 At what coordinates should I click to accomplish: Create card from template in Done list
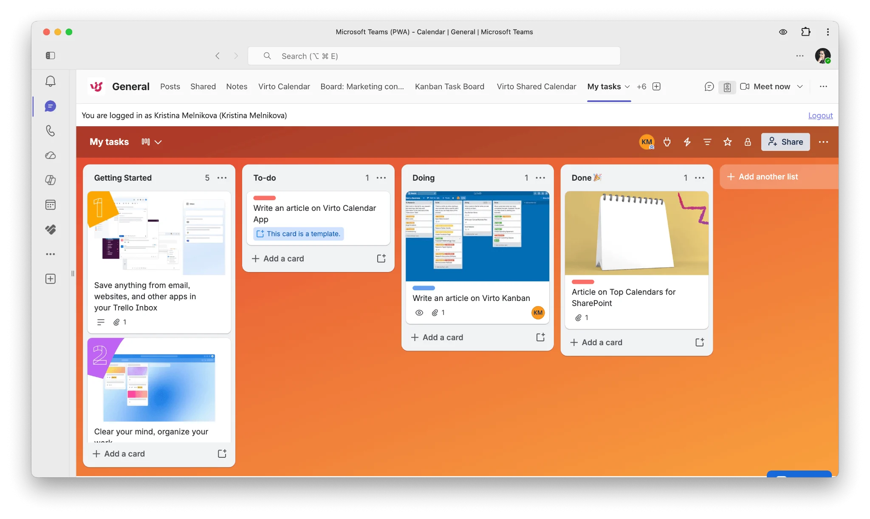(700, 343)
